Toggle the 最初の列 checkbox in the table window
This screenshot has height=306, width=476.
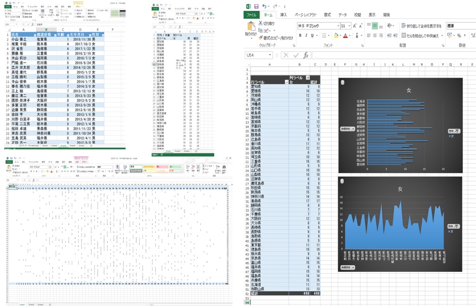click(86, 10)
